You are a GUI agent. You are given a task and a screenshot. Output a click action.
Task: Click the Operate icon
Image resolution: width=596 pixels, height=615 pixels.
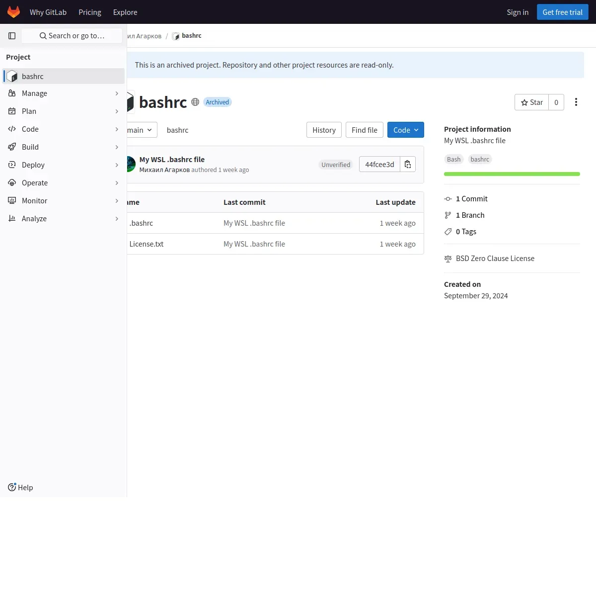(12, 183)
